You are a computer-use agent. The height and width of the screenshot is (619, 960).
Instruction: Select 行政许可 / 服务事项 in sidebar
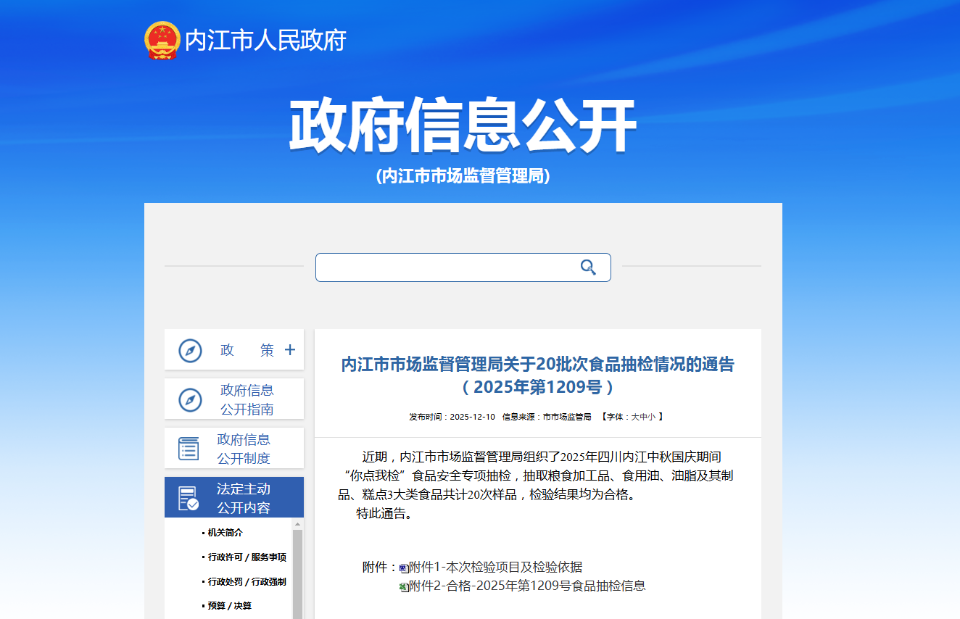[247, 557]
